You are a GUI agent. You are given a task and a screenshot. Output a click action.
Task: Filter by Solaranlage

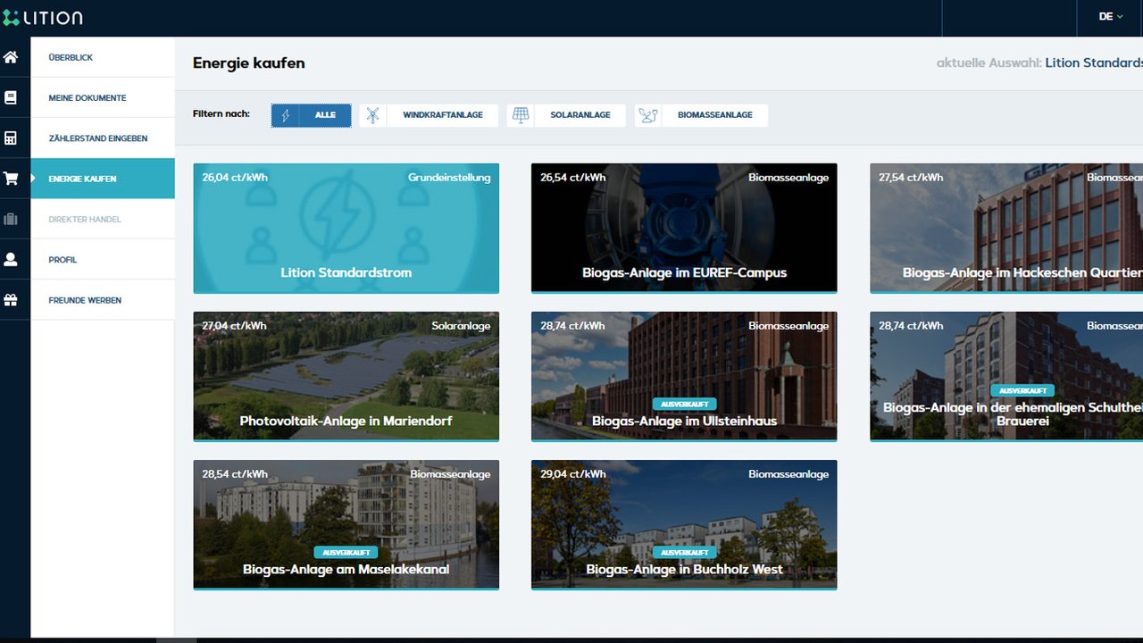tap(566, 115)
